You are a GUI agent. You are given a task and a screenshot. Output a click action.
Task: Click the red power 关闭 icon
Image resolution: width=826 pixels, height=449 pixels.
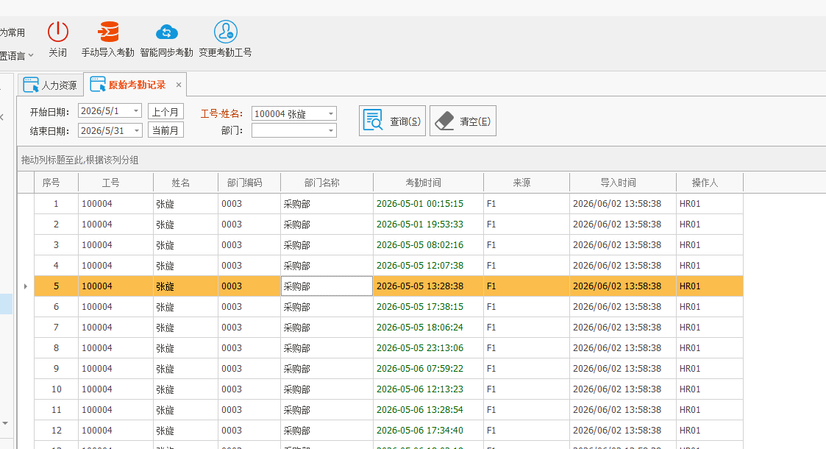(58, 32)
